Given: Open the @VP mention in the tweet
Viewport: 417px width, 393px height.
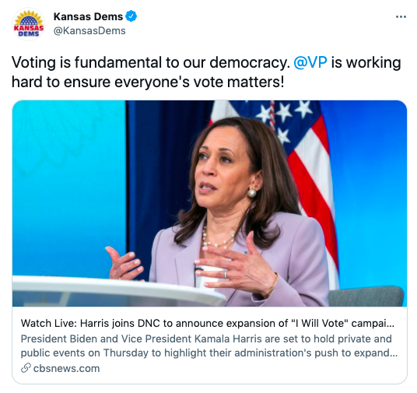Looking at the screenshot, I should coord(310,62).
